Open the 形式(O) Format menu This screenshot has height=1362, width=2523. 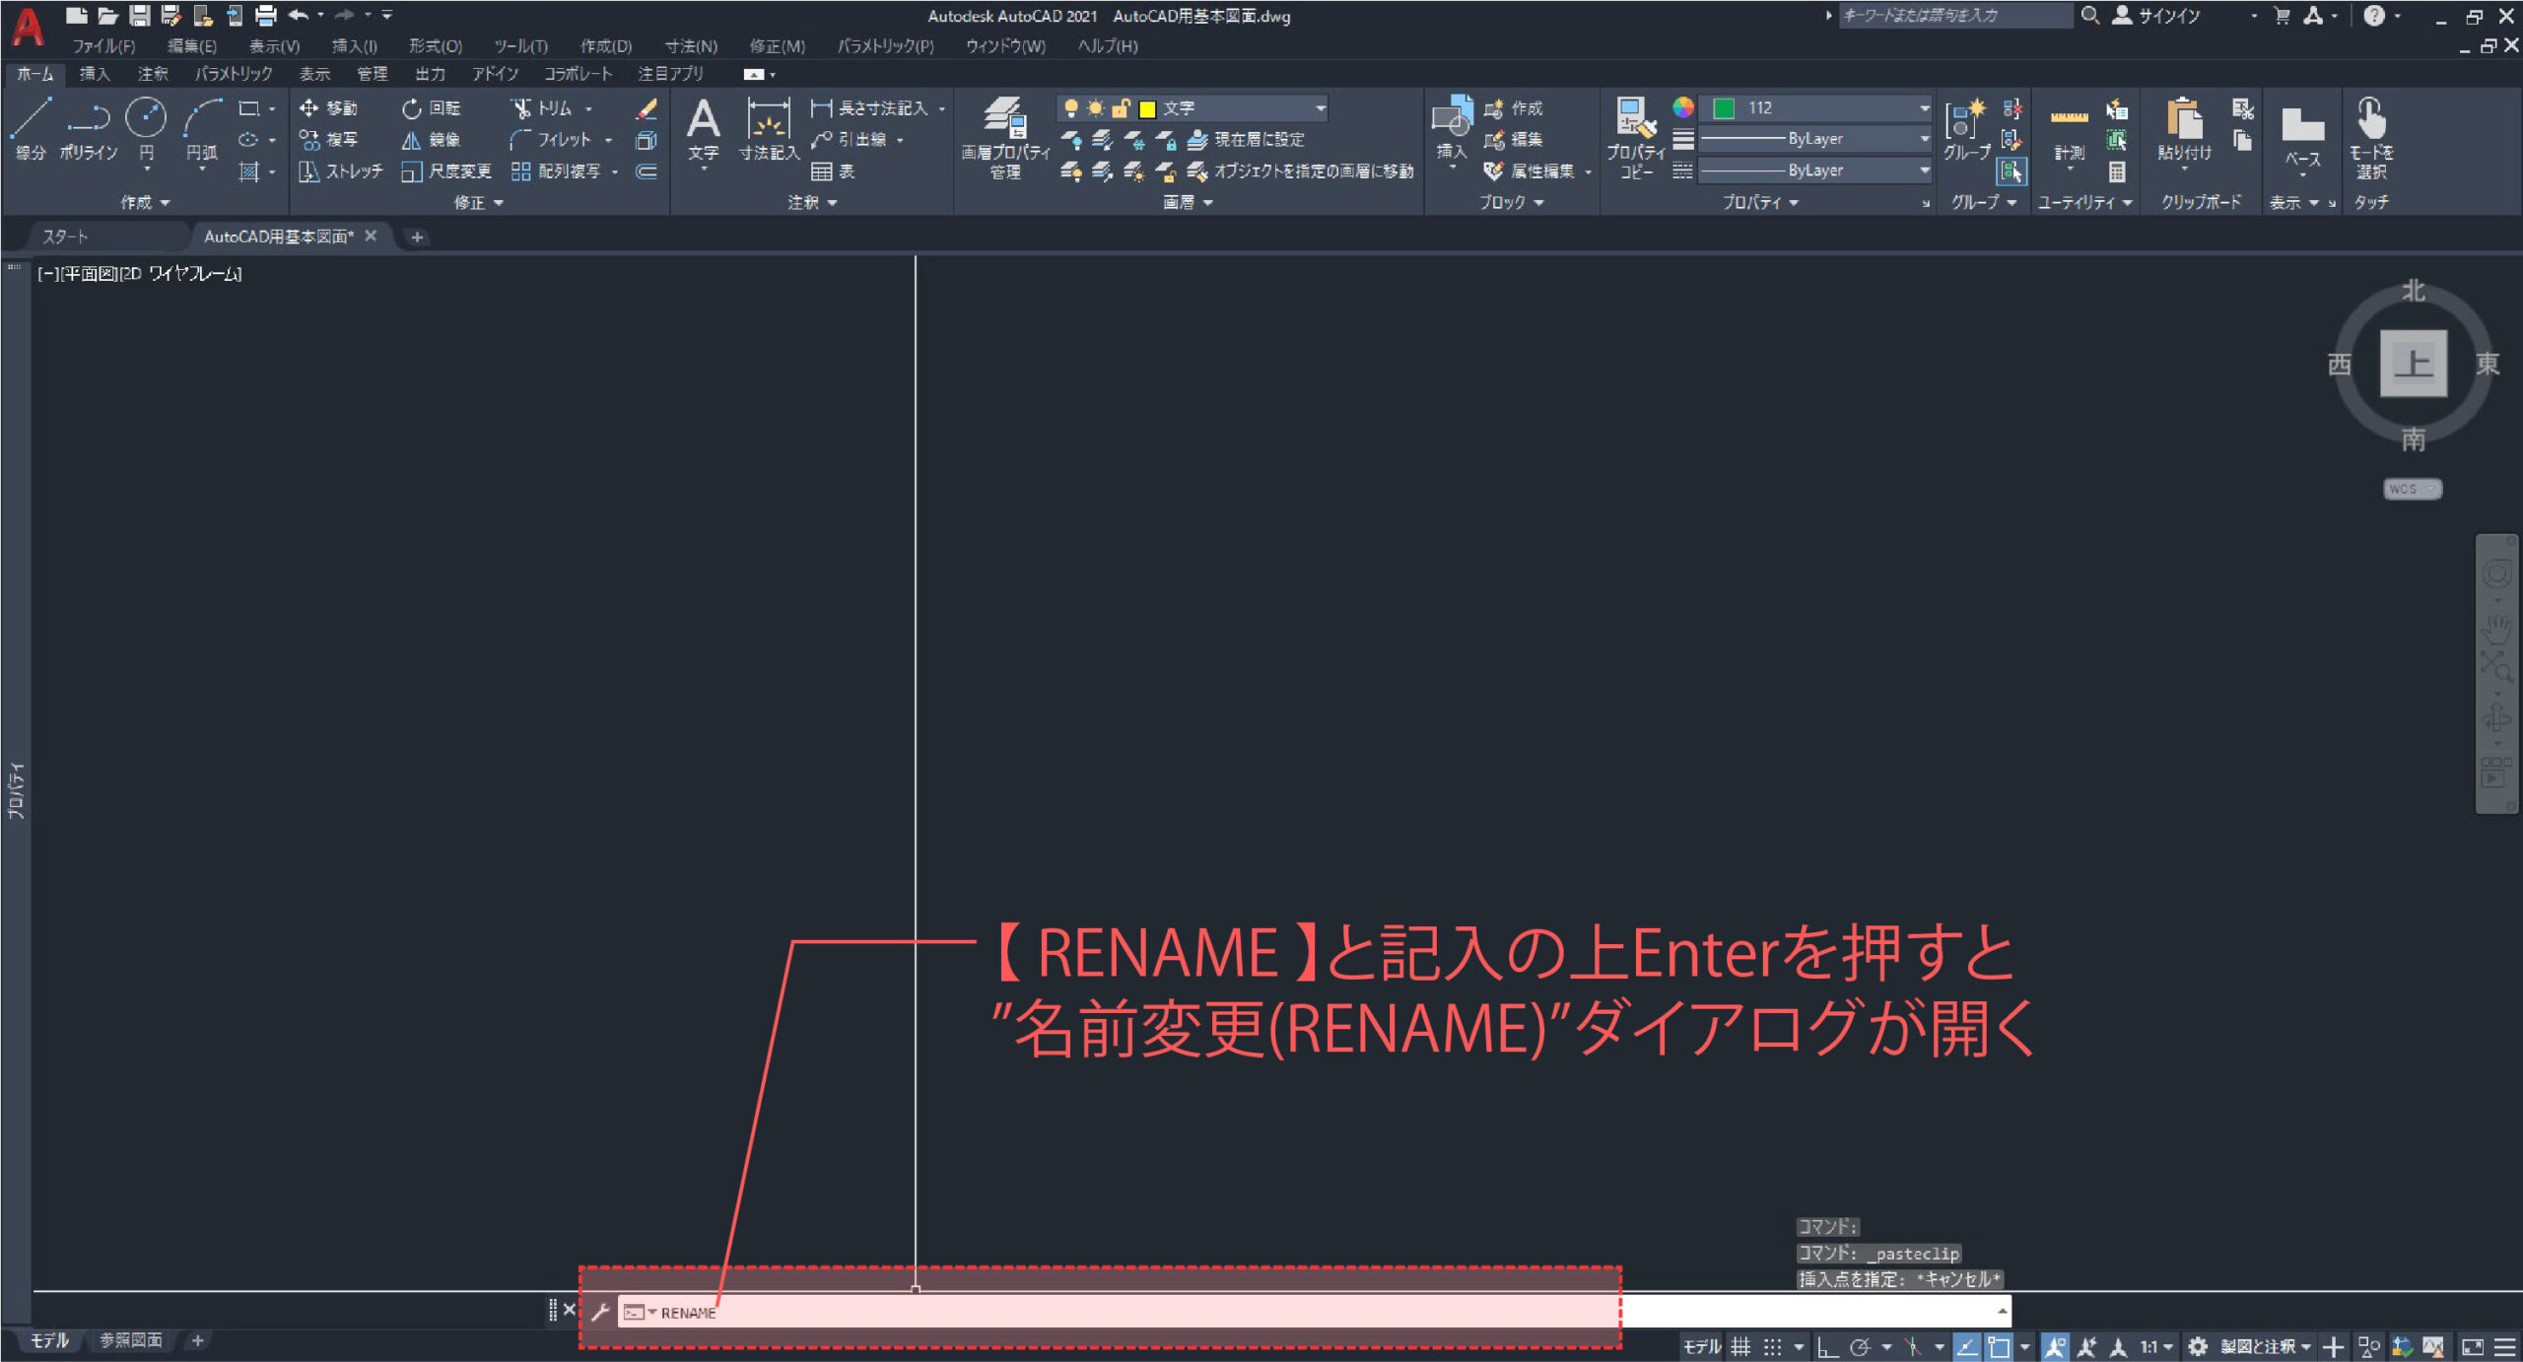tap(435, 46)
